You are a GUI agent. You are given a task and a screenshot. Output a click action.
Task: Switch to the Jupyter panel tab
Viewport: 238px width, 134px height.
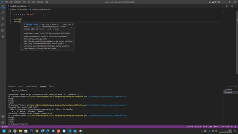tap(52, 86)
